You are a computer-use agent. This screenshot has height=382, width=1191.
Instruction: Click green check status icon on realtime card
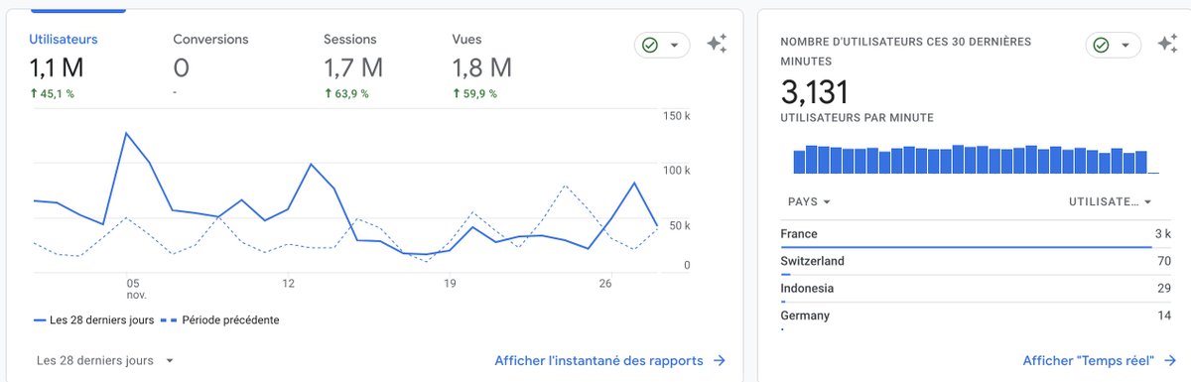pyautogui.click(x=1101, y=46)
